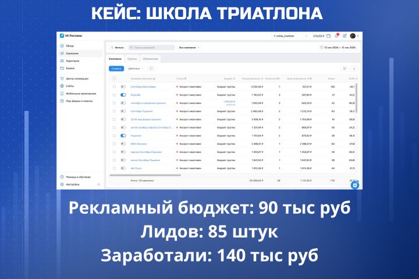Turn on the 22.08 лид форма campaign switch
Screen dimensions: 419x279
(x=123, y=119)
